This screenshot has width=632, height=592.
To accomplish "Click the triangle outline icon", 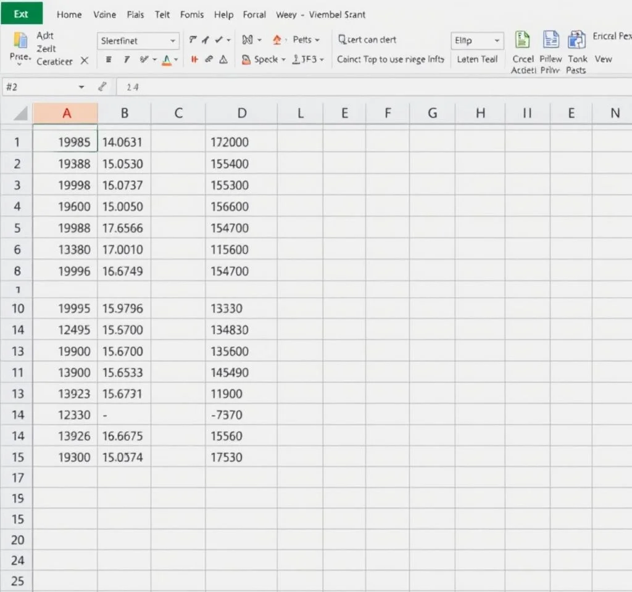I will pyautogui.click(x=223, y=60).
